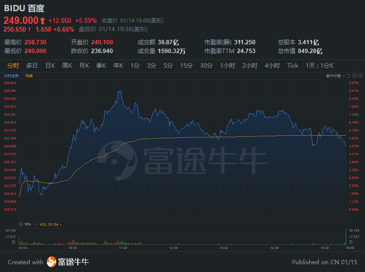Toggle the 分时走势 legend line
365x272 pixels.
click(11, 76)
